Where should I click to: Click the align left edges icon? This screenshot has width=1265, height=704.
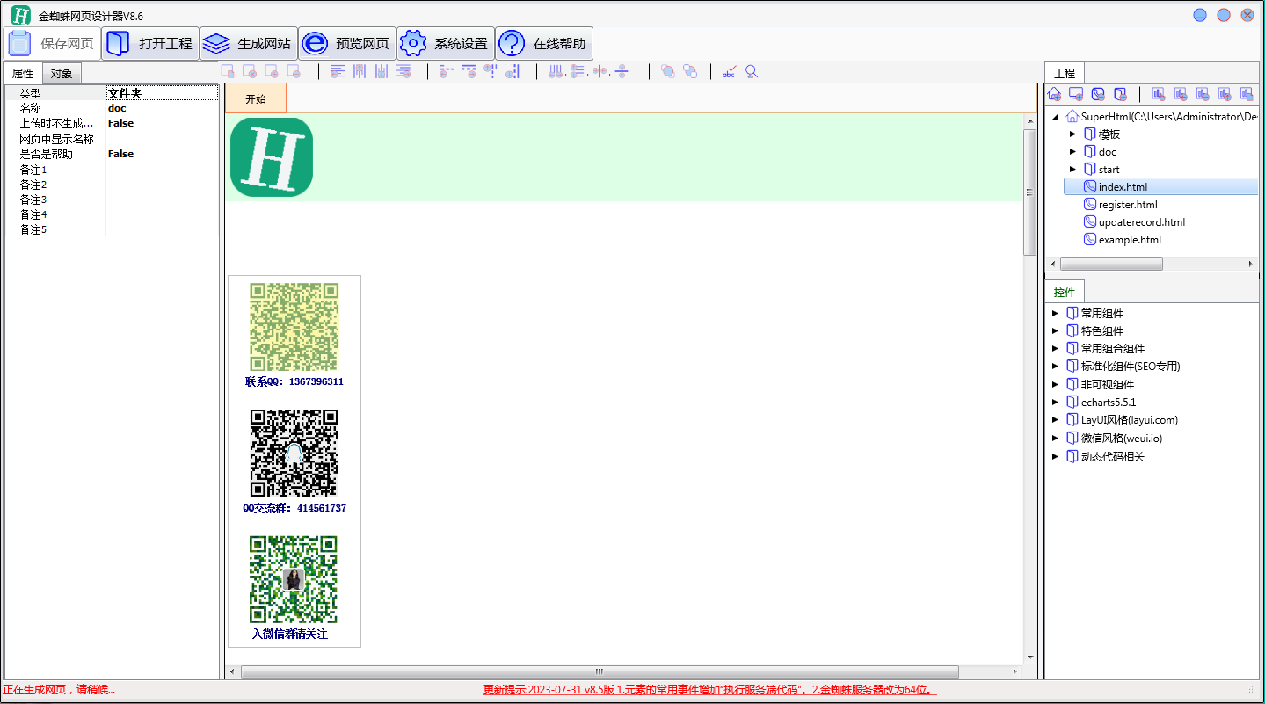click(x=337, y=72)
